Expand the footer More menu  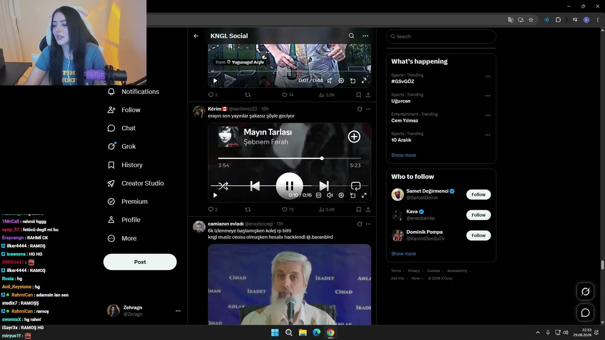tap(417, 279)
